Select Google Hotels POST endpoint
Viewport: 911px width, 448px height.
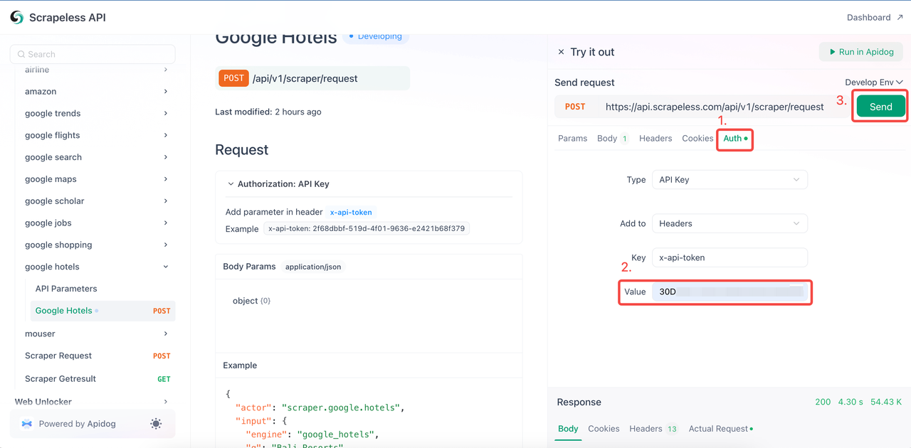click(x=102, y=311)
